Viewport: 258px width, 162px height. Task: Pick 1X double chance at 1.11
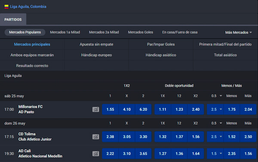[163, 110]
